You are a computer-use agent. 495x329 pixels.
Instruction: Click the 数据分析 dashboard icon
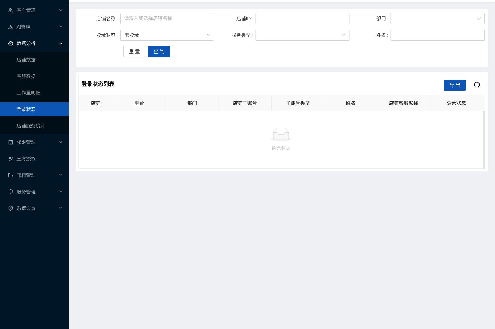(11, 43)
